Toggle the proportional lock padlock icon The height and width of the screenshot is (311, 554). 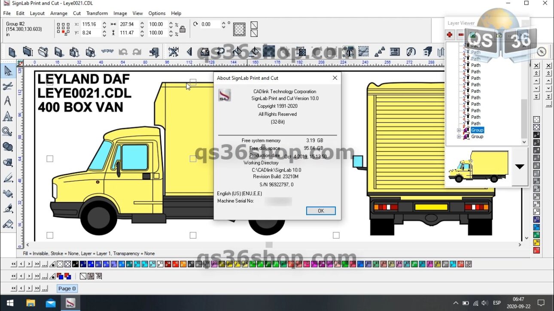183,29
